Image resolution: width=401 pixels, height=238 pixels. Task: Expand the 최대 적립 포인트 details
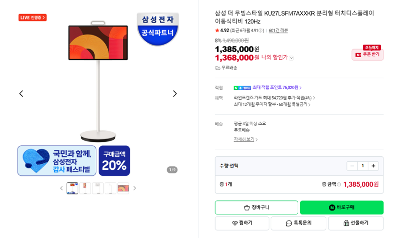277,87
